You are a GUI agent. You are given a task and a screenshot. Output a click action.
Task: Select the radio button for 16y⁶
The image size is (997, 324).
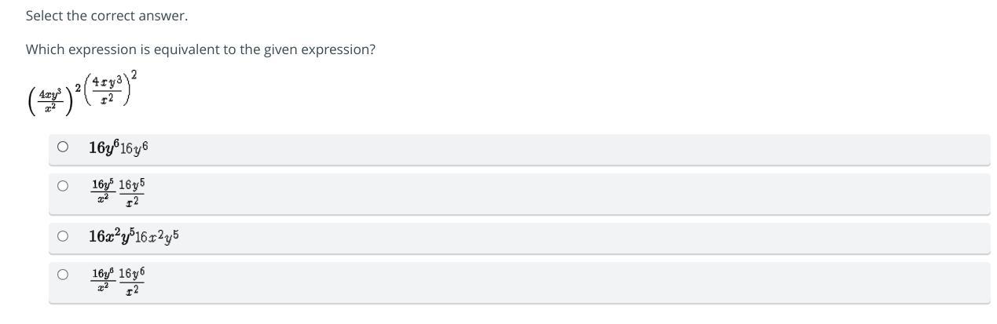pos(63,147)
